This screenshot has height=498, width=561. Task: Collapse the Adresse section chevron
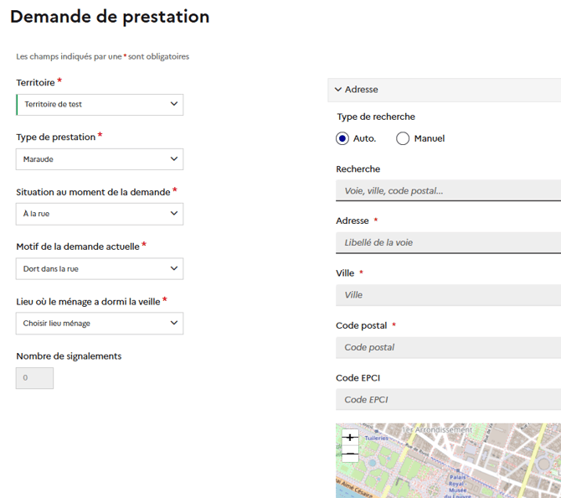pyautogui.click(x=338, y=90)
